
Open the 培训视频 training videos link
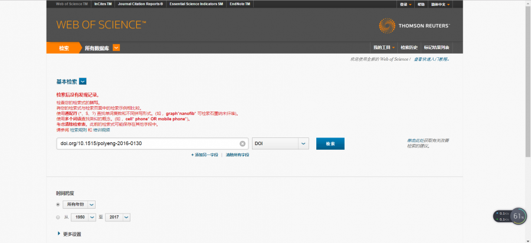point(101,130)
